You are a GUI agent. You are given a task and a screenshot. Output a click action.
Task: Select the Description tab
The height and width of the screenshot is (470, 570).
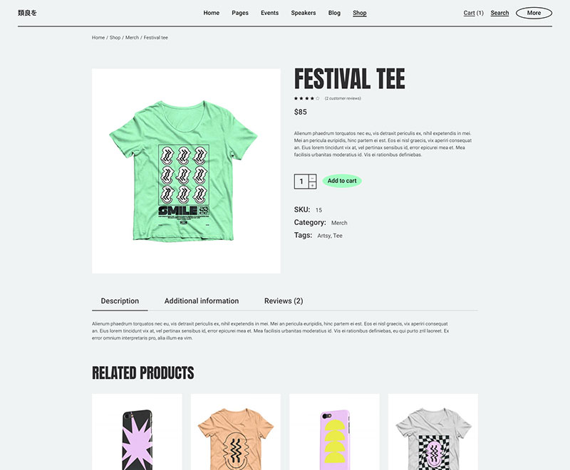pos(120,301)
